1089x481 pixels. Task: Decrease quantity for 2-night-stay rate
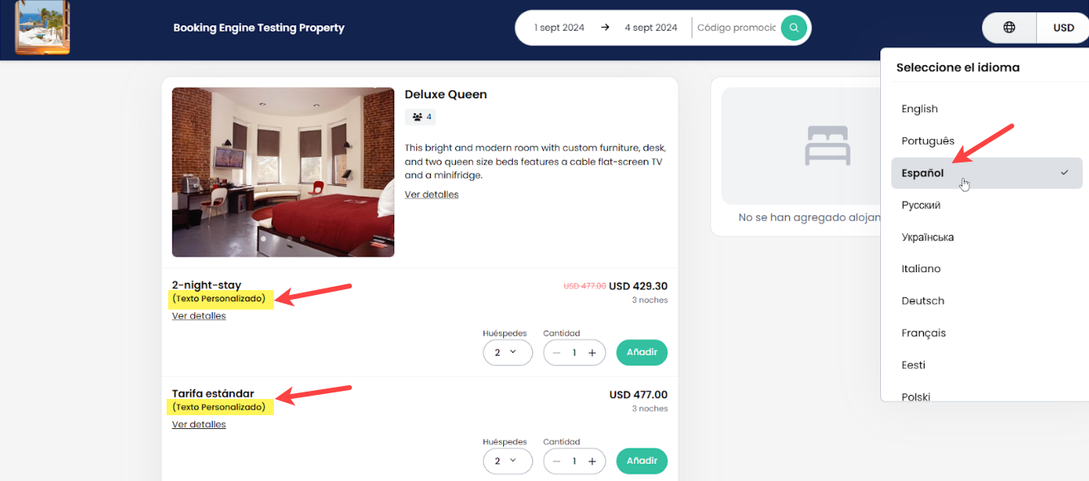[x=557, y=353]
